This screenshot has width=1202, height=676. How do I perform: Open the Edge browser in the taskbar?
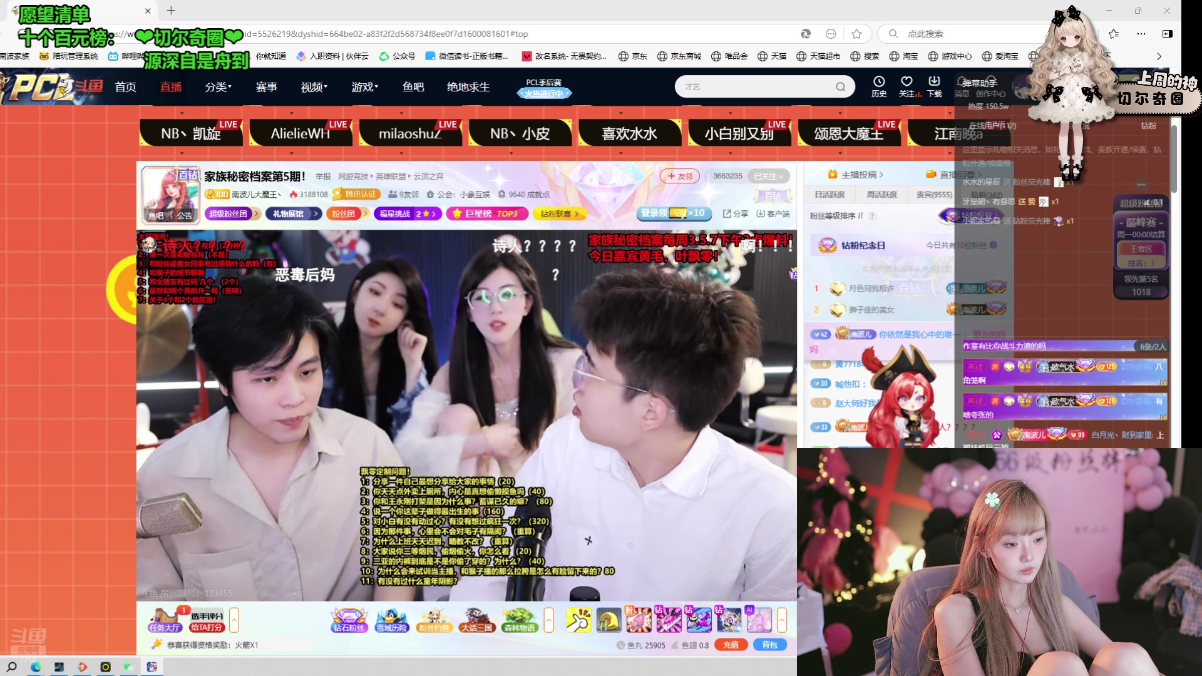[x=35, y=667]
